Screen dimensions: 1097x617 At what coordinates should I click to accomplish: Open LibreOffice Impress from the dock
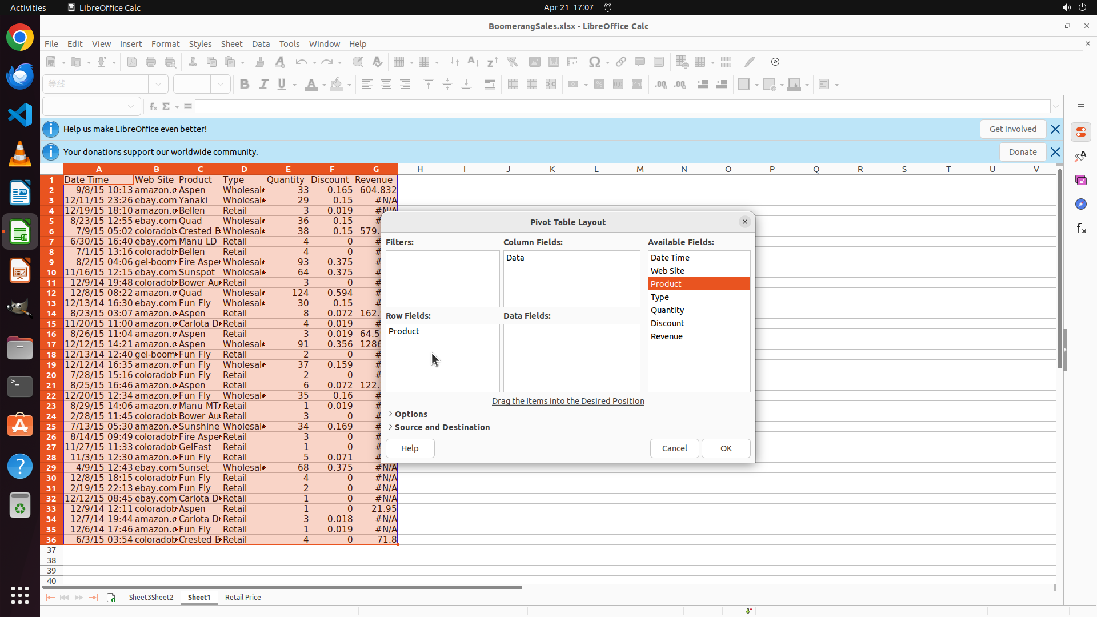(20, 270)
